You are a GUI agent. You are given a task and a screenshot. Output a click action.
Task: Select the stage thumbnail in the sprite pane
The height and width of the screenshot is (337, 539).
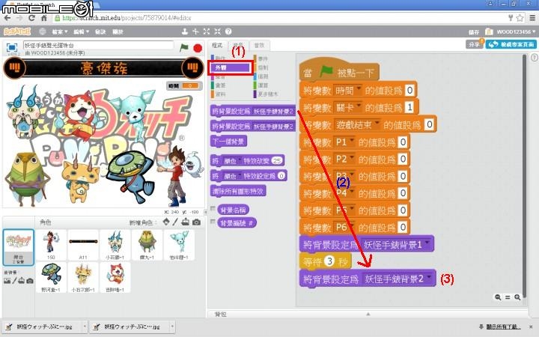(x=19, y=247)
